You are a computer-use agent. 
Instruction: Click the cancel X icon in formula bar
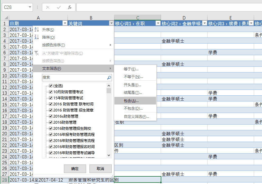tap(48, 7)
